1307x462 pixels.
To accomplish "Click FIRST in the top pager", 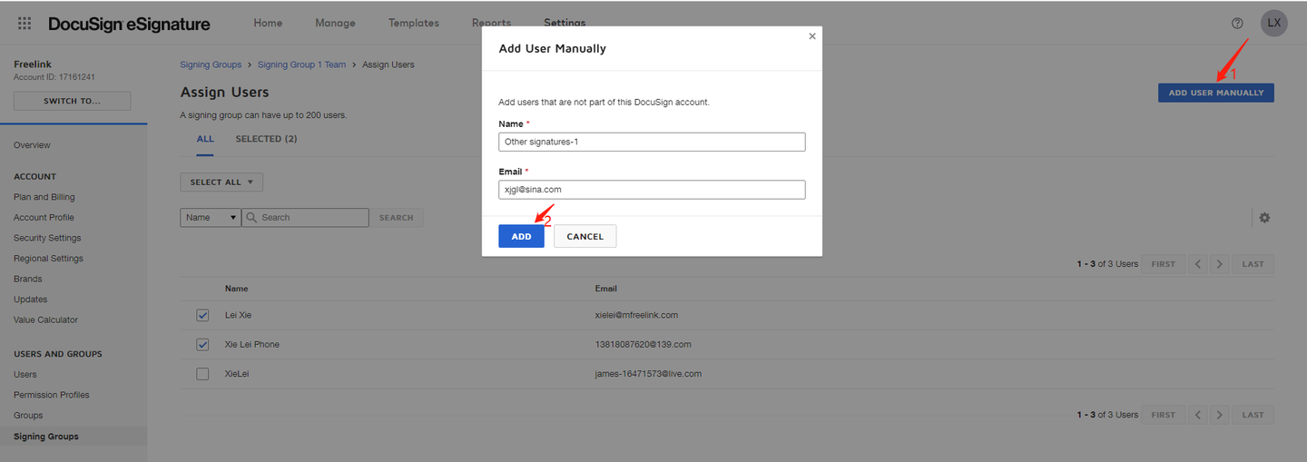I will click(1163, 264).
